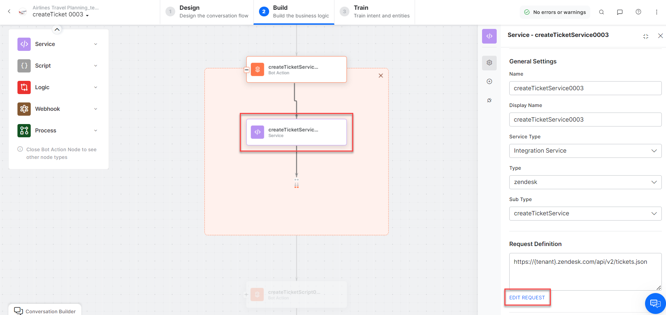The height and width of the screenshot is (315, 666).
Task: Open the Conversation Builder button
Action: (45, 311)
